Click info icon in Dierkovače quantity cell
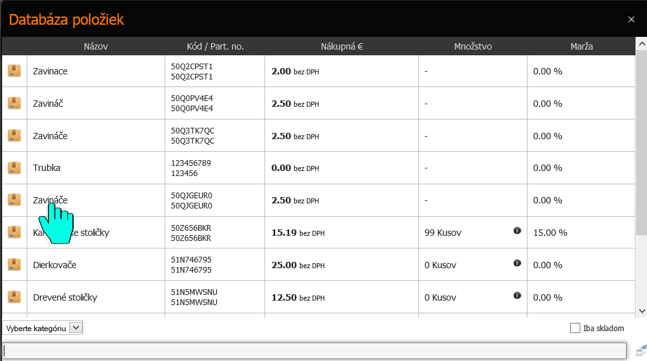This screenshot has height=361, width=647. click(517, 263)
